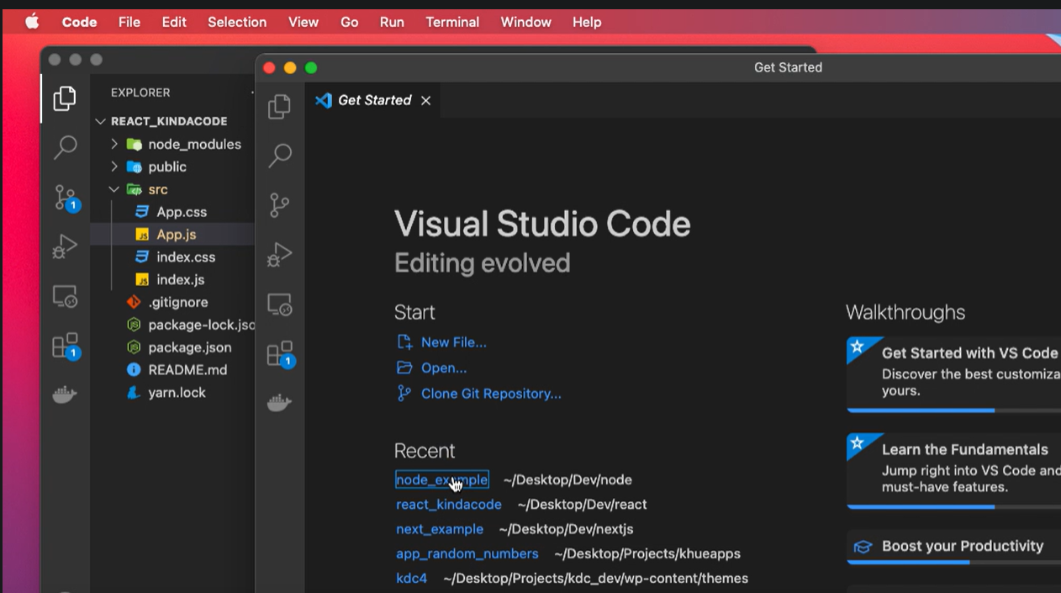
Task: Open Search in the front window activity bar
Action: pos(279,156)
